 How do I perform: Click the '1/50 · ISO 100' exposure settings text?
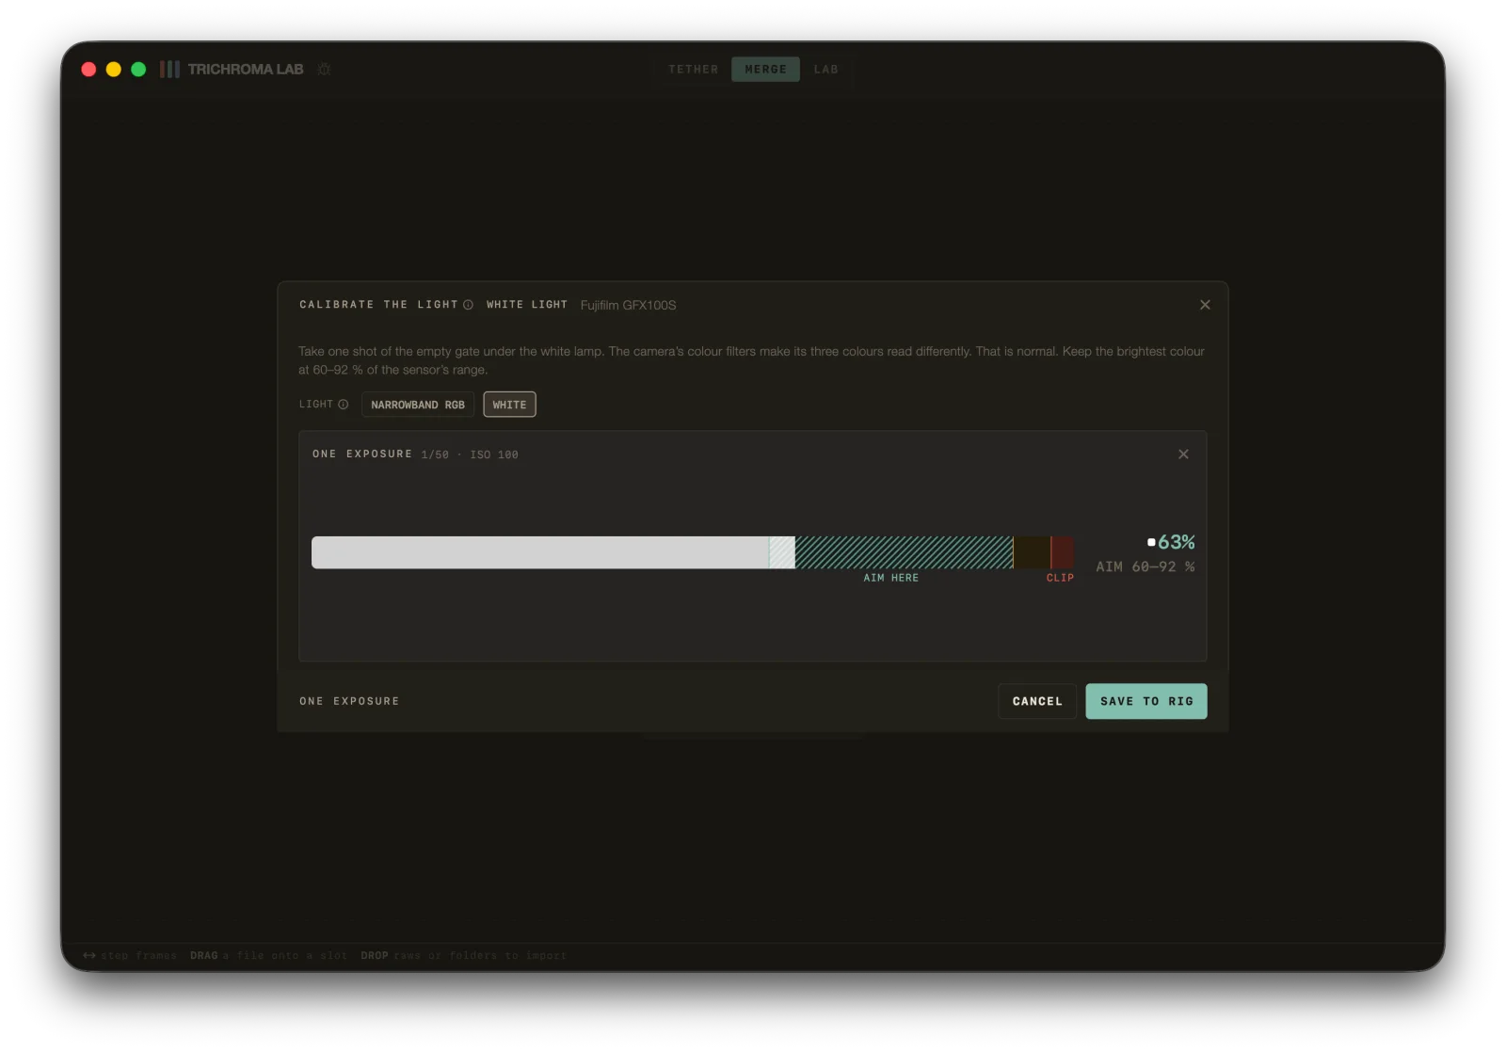470,454
